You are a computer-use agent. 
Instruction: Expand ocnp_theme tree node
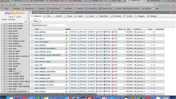pos(4,61)
